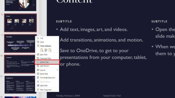Click the Paste Options clipboard icon
The image size is (175, 98).
[38, 46]
